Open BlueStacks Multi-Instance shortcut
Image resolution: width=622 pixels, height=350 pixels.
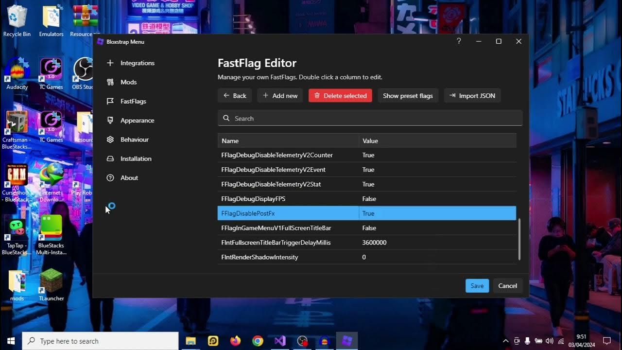[51, 235]
